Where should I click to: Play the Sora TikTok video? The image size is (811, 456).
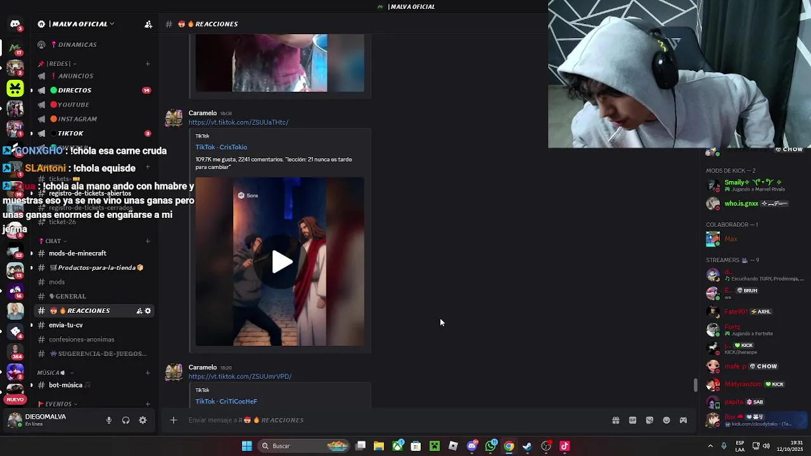coord(282,262)
